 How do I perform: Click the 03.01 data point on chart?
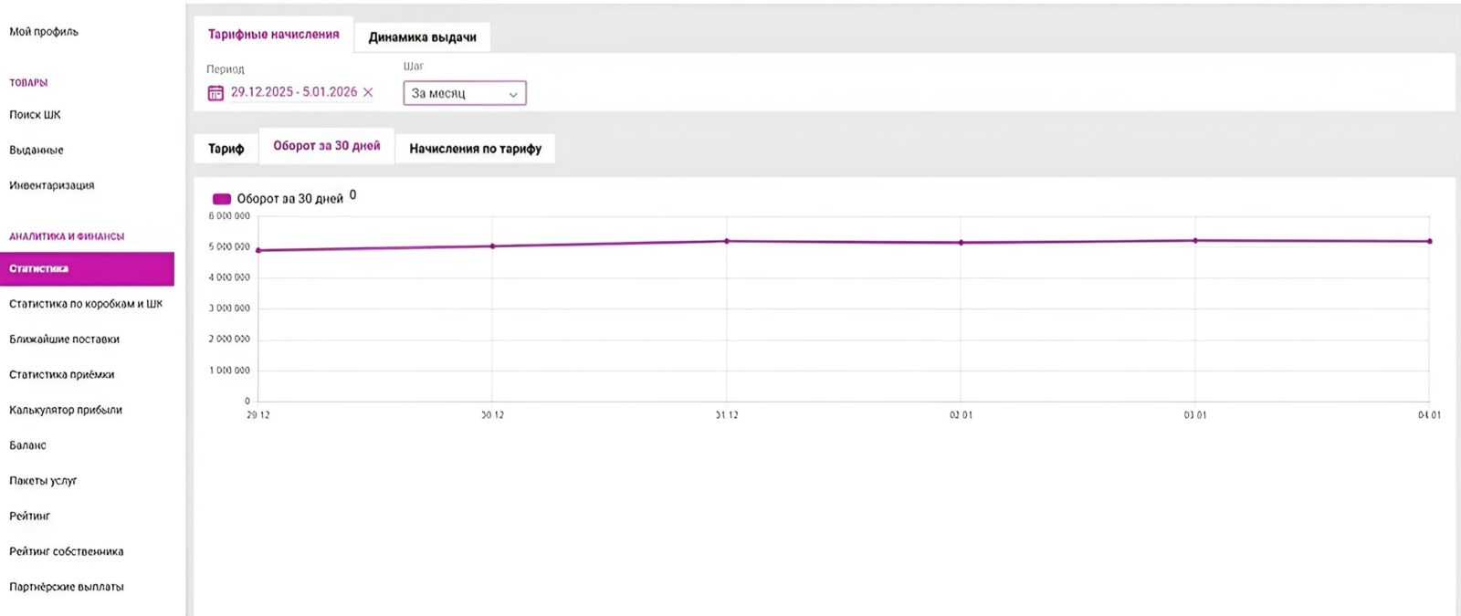[1195, 241]
